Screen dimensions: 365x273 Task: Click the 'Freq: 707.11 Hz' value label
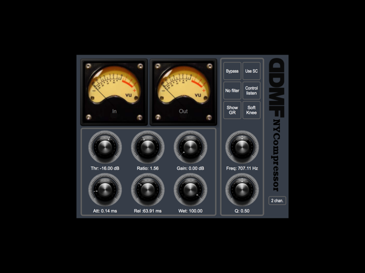coord(242,168)
